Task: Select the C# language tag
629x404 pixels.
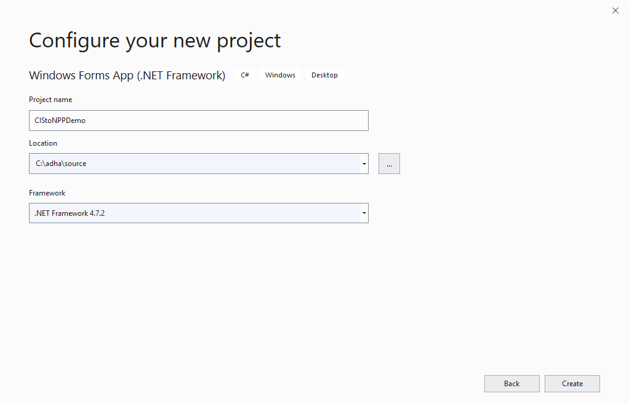Action: pos(244,75)
